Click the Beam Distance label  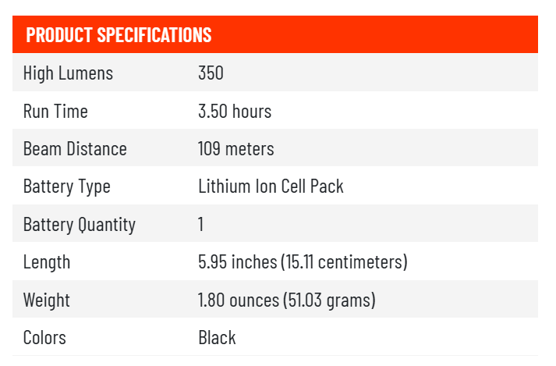click(x=75, y=149)
